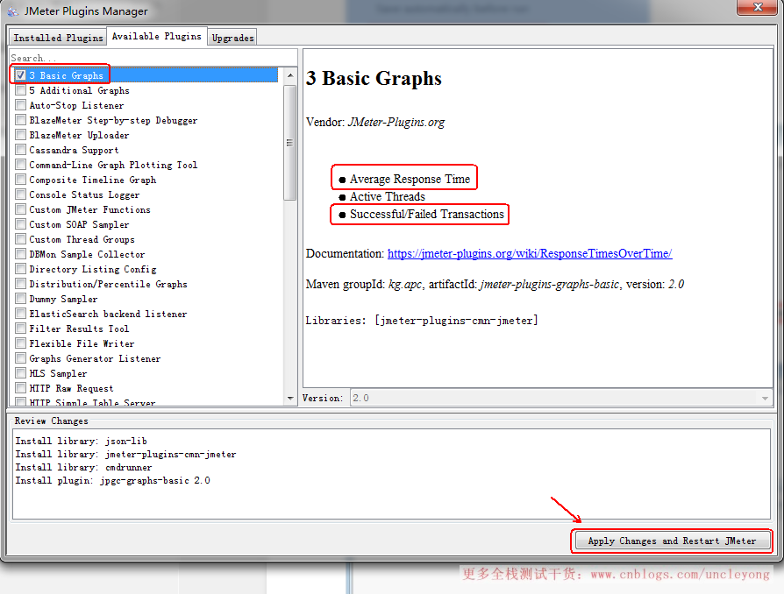Check the Composite Timeline Graph checkbox
The image size is (784, 594).
(20, 180)
